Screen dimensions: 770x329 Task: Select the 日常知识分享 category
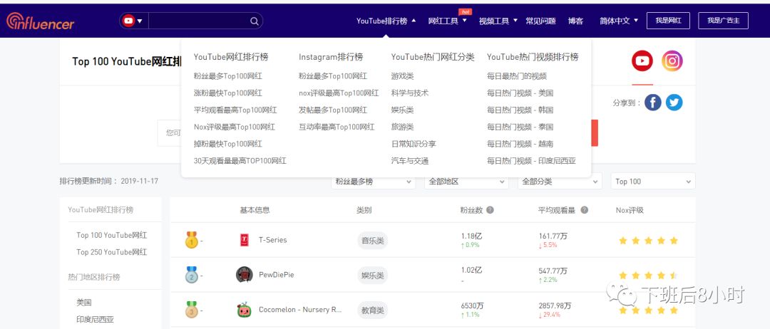point(414,144)
